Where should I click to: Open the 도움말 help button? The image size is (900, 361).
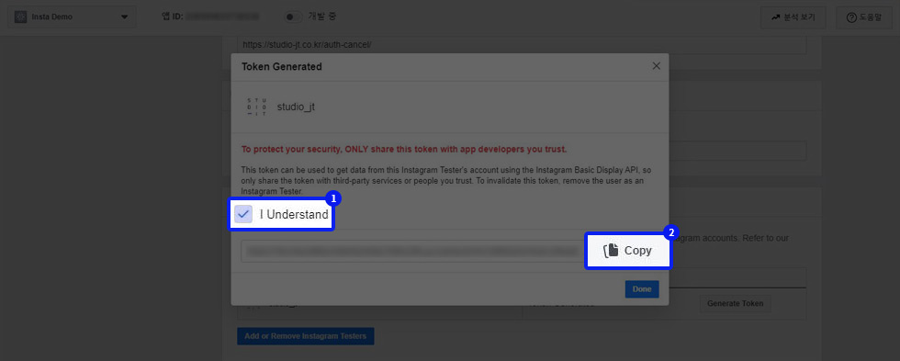point(864,17)
